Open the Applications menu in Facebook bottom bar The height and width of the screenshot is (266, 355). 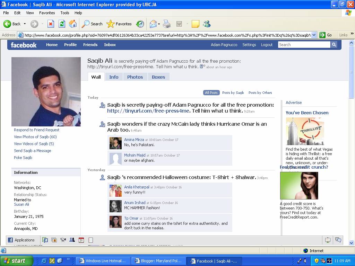coord(21,240)
